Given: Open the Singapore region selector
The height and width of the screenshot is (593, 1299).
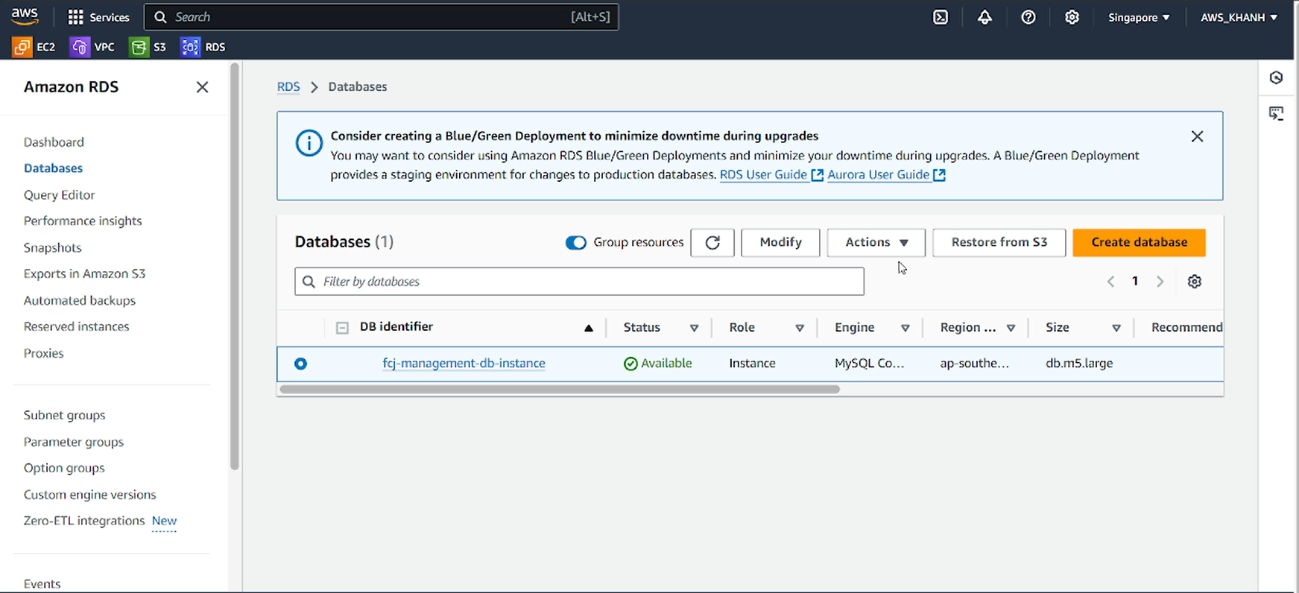Looking at the screenshot, I should tap(1139, 17).
